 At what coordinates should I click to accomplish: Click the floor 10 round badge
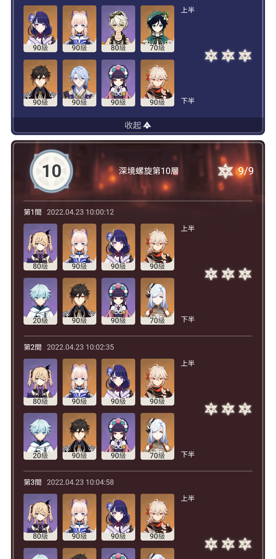coord(52,171)
